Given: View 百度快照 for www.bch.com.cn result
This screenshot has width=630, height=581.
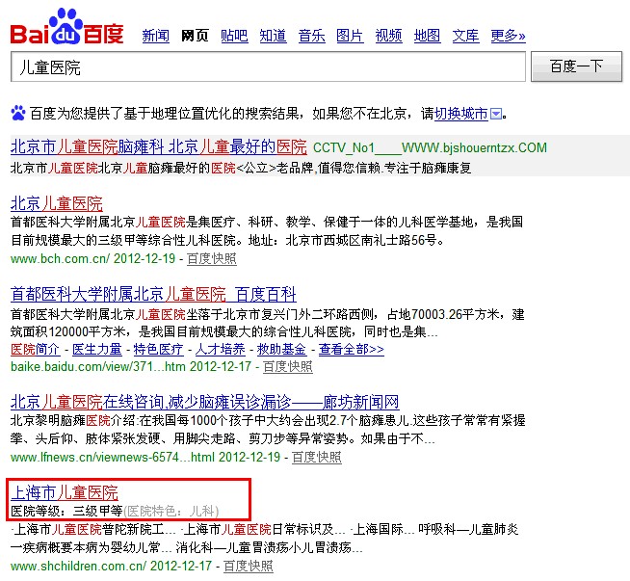Looking at the screenshot, I should [x=211, y=258].
